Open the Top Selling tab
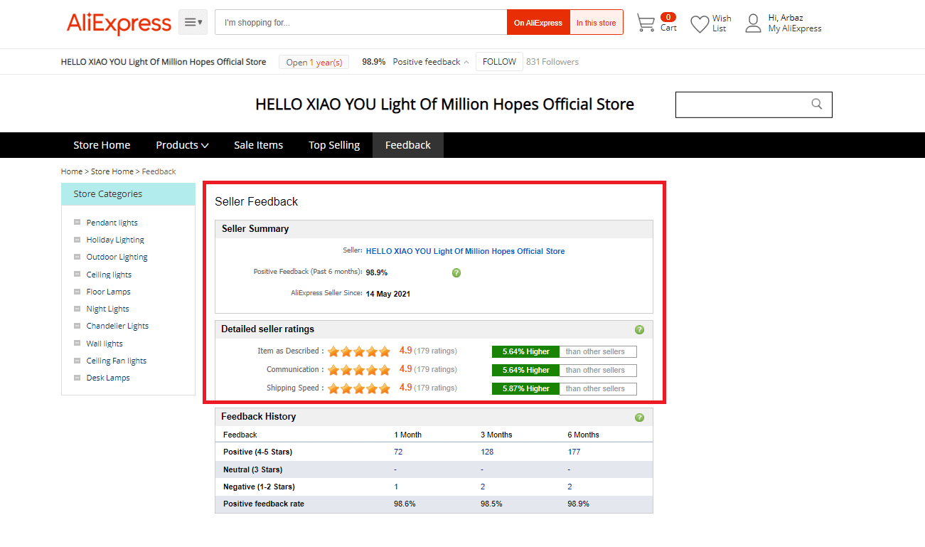 [x=334, y=145]
